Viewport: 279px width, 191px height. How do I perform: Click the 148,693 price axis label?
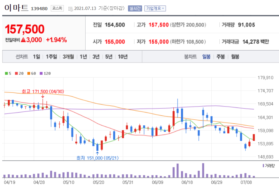point(266,157)
